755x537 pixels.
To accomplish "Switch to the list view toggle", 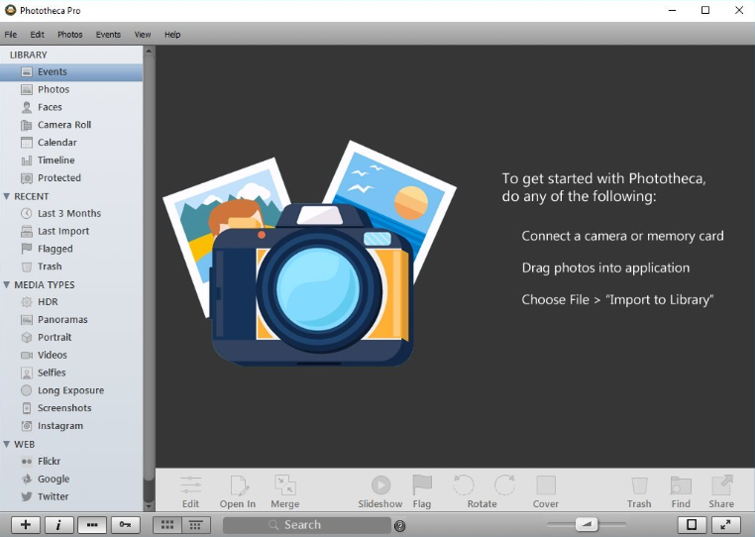I will click(195, 524).
